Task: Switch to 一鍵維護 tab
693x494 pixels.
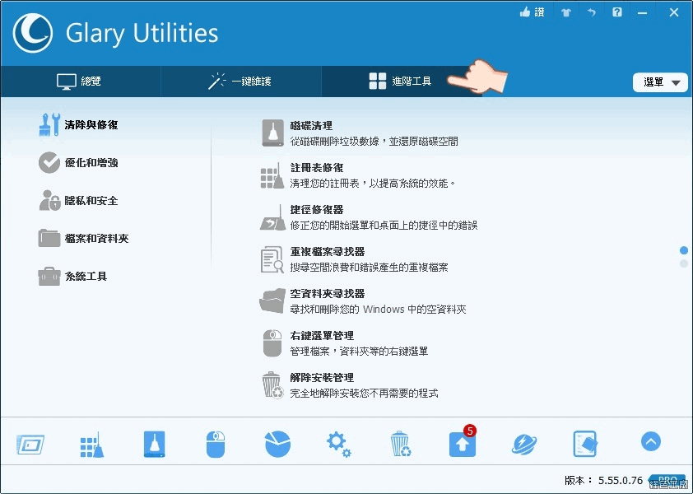Action: (241, 82)
